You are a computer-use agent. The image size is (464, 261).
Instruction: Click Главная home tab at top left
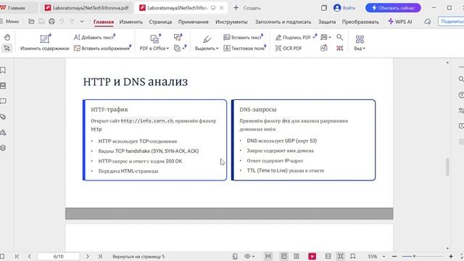16,8
